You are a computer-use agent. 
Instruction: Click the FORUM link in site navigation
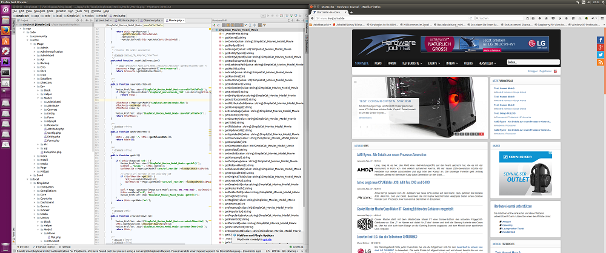[x=392, y=62]
